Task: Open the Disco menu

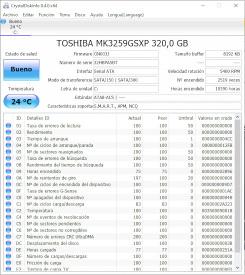Action: [x=80, y=15]
